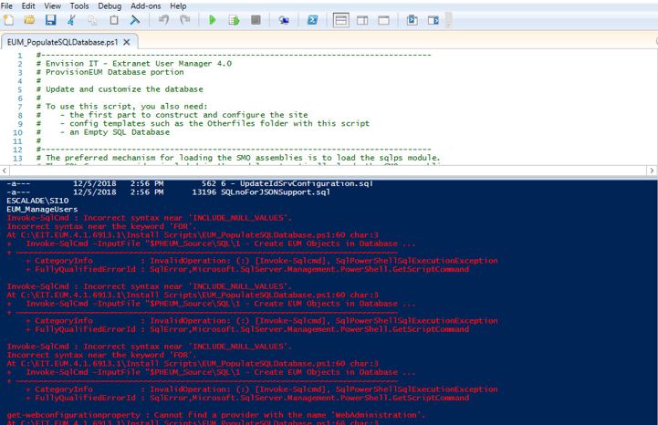Click line 3 'ProvisionEUM Database portion'
The image size is (658, 425).
115,72
